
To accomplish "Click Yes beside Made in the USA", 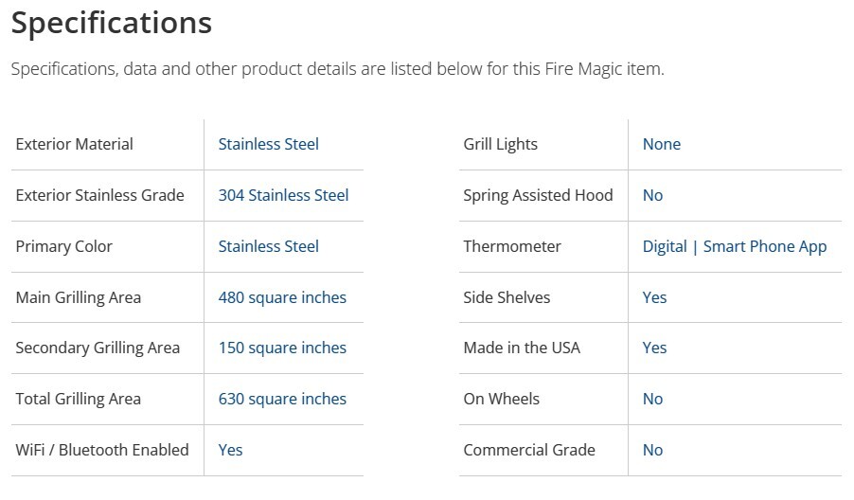I will 654,348.
